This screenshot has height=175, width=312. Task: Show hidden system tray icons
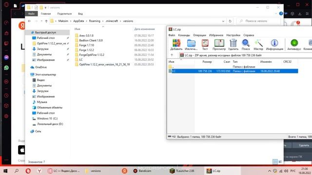pyautogui.click(x=269, y=171)
